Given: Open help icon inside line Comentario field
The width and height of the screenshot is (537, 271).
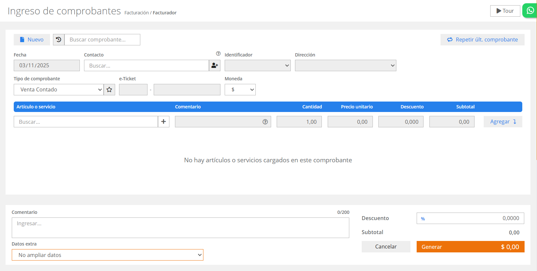Looking at the screenshot, I should [x=265, y=122].
